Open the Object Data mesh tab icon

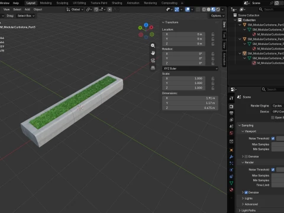(231, 183)
